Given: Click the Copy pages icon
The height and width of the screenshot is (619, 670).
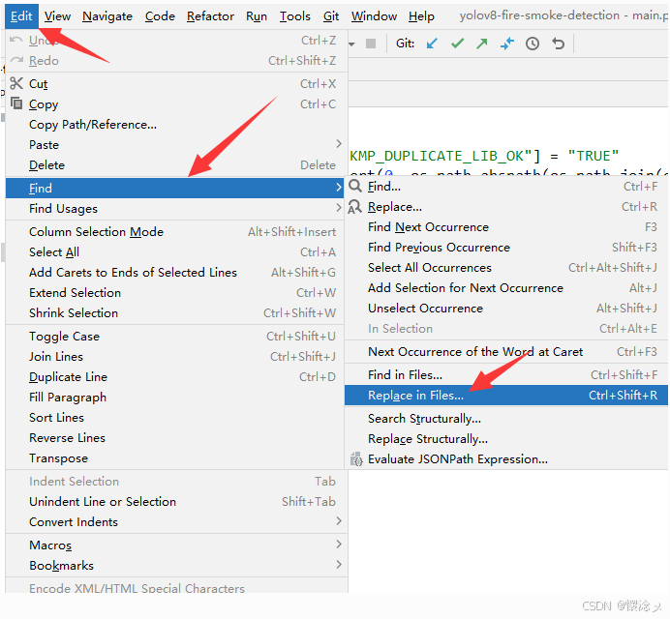Looking at the screenshot, I should [16, 103].
